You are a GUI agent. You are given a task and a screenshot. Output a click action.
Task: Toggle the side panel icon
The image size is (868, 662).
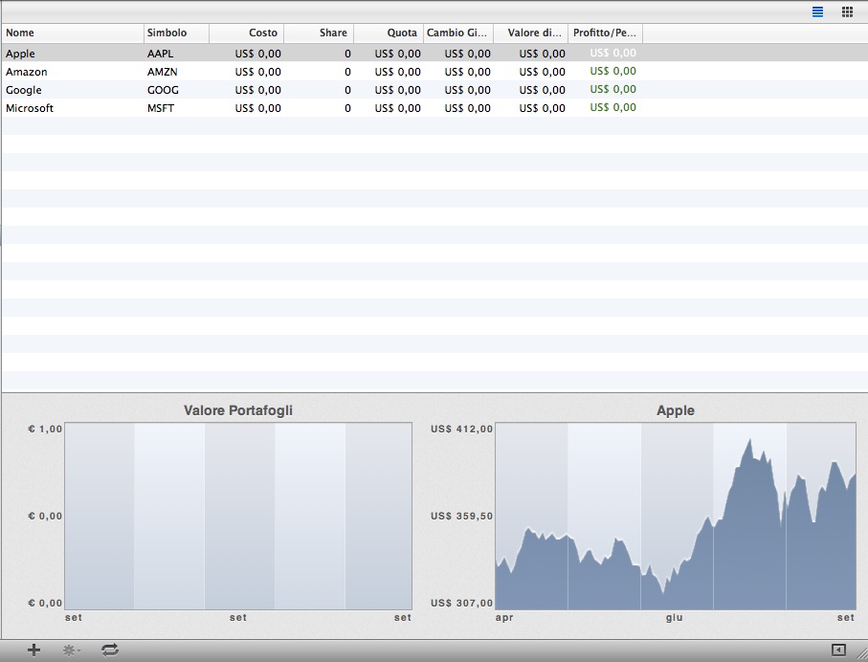838,650
